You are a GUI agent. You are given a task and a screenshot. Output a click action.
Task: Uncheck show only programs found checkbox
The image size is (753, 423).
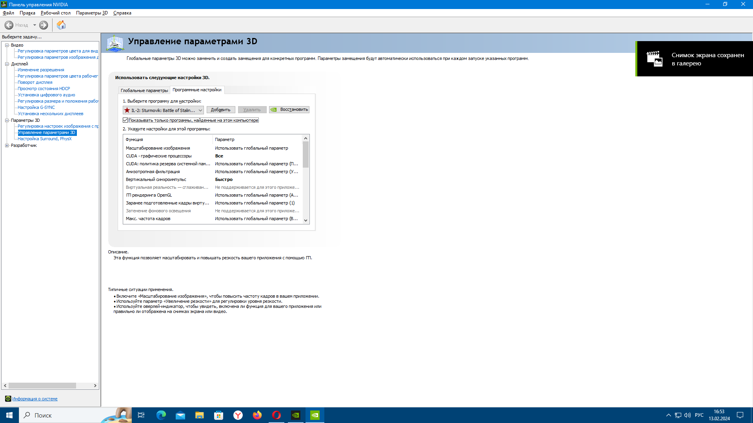pyautogui.click(x=125, y=120)
